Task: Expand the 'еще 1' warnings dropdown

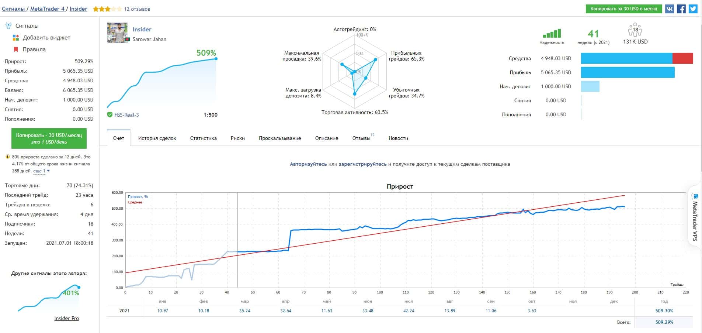Action: pos(41,171)
